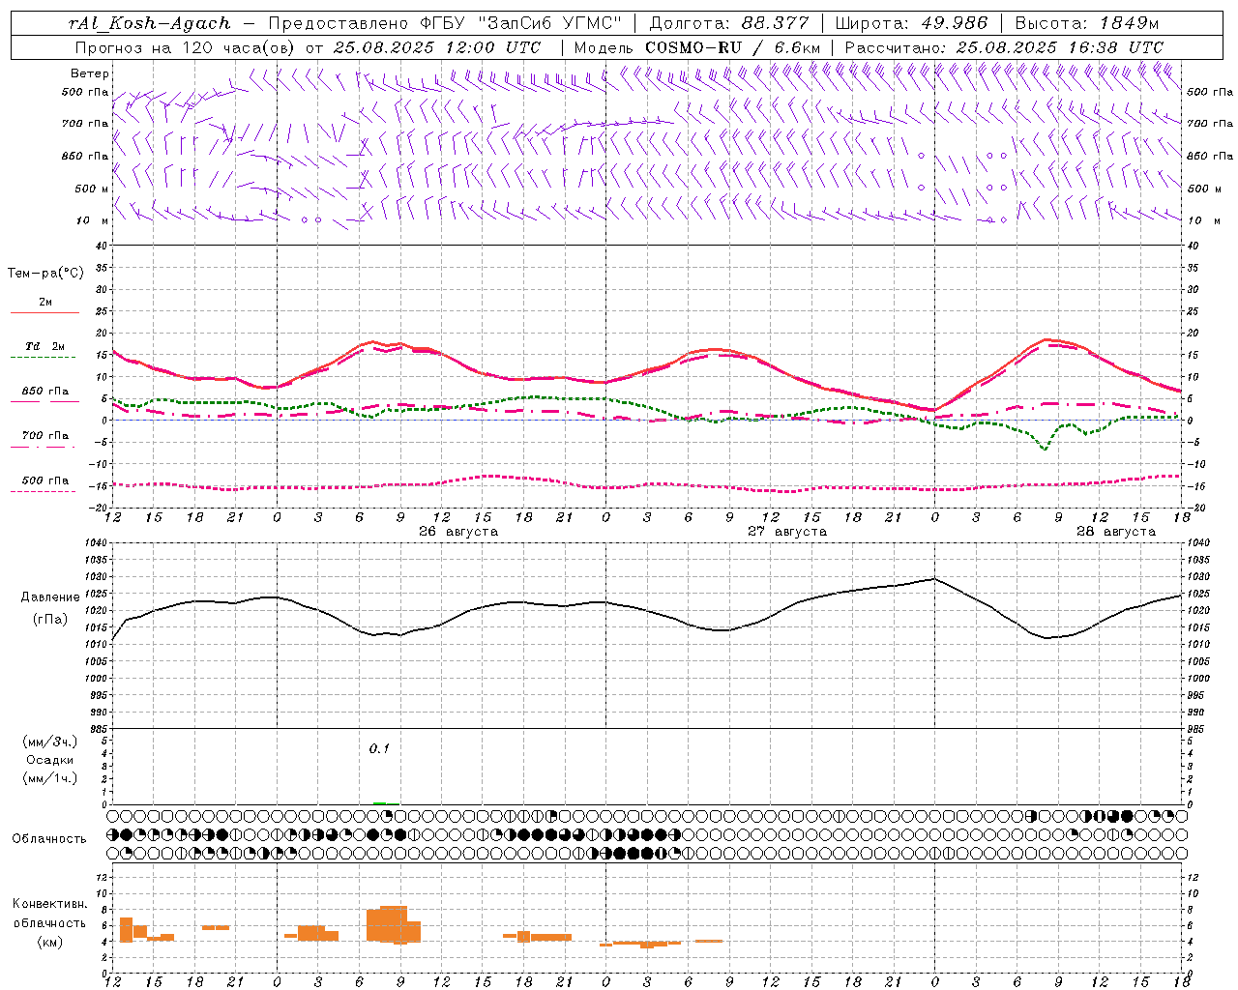Select the longitude value Долгота: 88.377
The image size is (1238, 990).
pos(728,23)
